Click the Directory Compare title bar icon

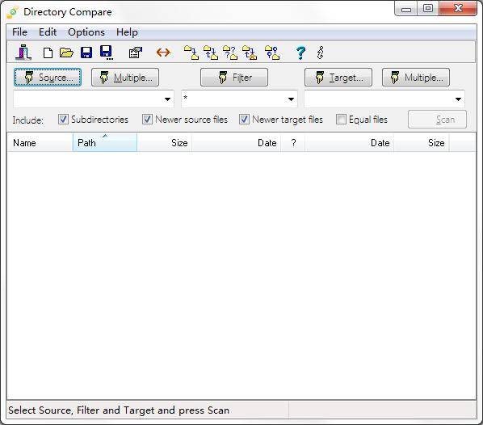click(x=13, y=12)
